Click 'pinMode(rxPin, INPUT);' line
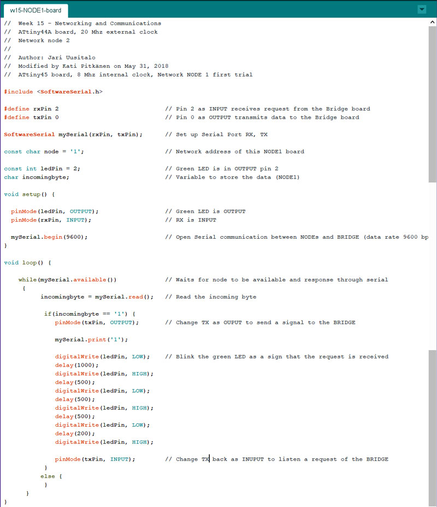 click(x=51, y=220)
